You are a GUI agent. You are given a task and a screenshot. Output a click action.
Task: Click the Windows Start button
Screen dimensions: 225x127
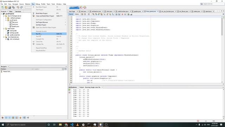[3, 125]
